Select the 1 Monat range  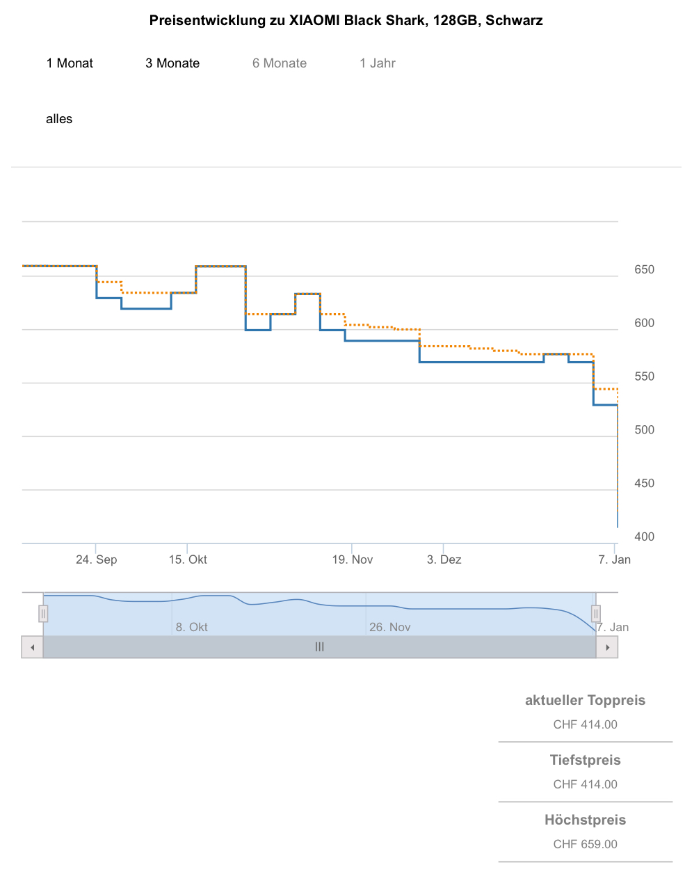tap(70, 63)
